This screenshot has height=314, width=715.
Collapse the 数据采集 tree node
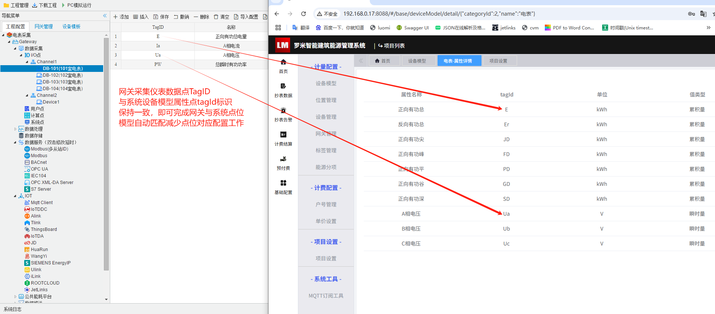[x=15, y=48]
